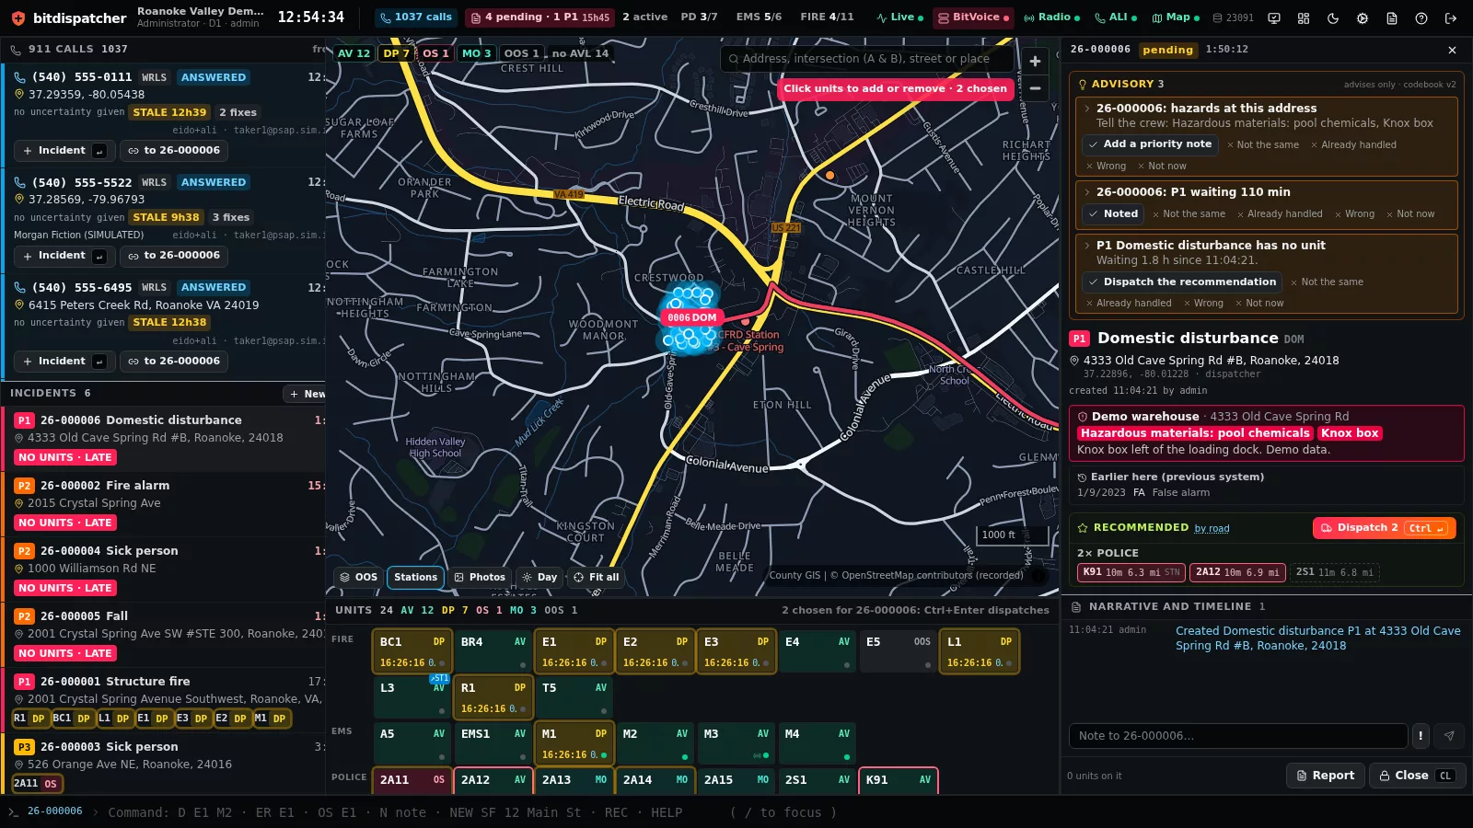Follow the 'by road' link
The image size is (1473, 828).
tap(1212, 529)
